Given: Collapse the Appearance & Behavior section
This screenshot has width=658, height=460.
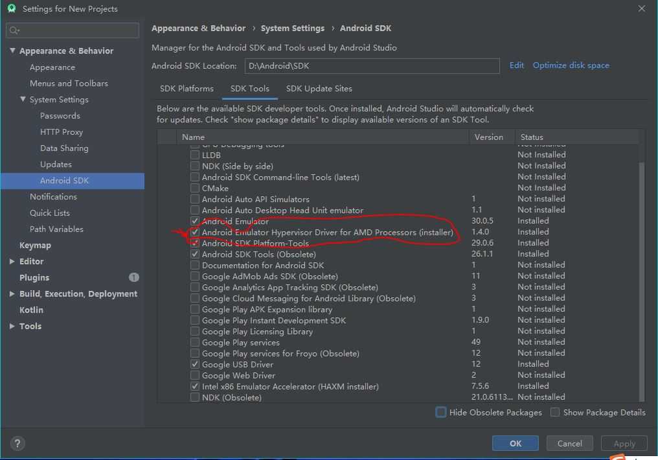Looking at the screenshot, I should [12, 51].
